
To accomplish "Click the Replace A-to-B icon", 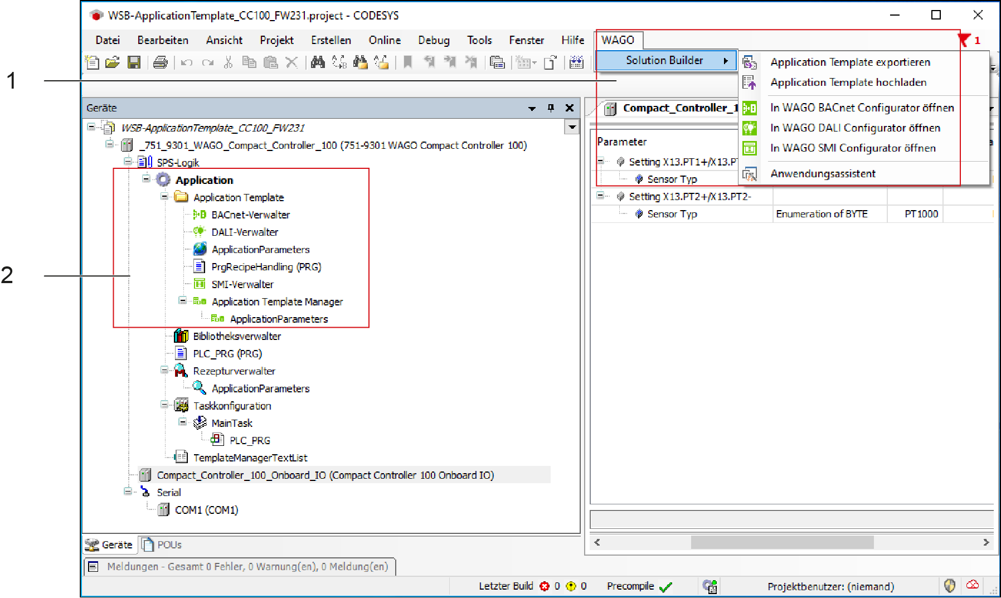I will click(339, 62).
